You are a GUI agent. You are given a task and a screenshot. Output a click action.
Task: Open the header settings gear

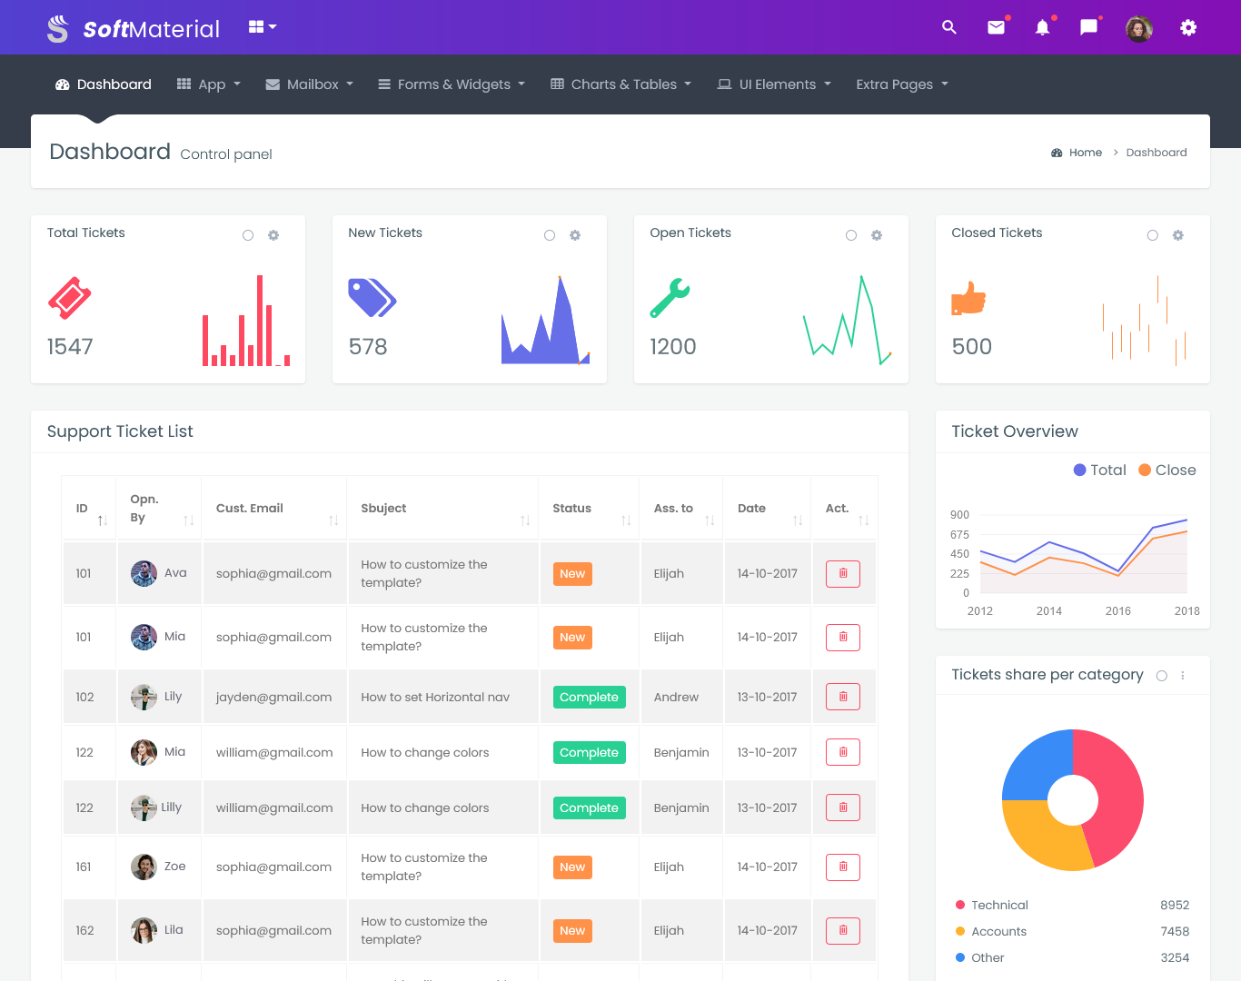(x=1188, y=27)
